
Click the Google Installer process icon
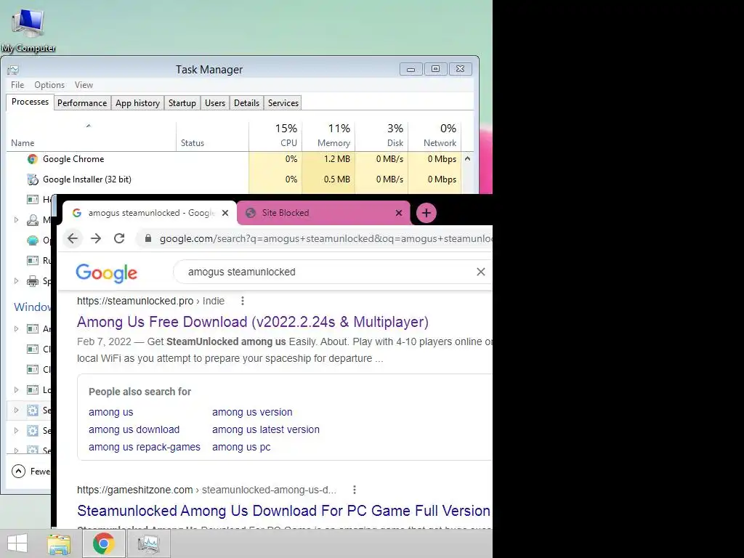32,179
